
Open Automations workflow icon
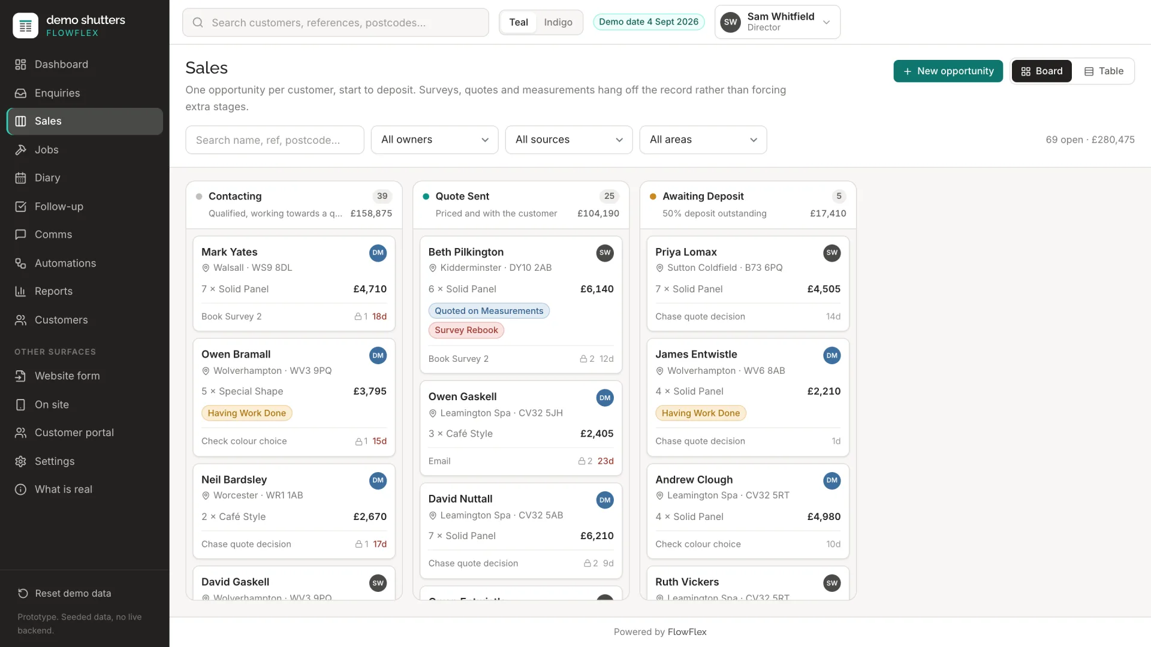[x=20, y=264]
